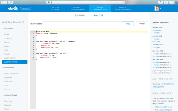Viewport: 178px width, 111px height.
Task: Click the Apply button
Action: (x=128, y=24)
